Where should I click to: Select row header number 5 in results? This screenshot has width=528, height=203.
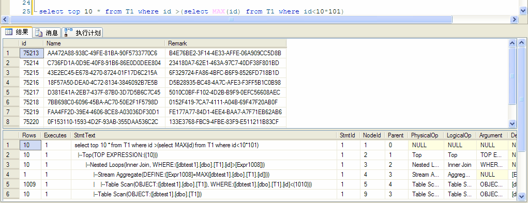pos(11,92)
